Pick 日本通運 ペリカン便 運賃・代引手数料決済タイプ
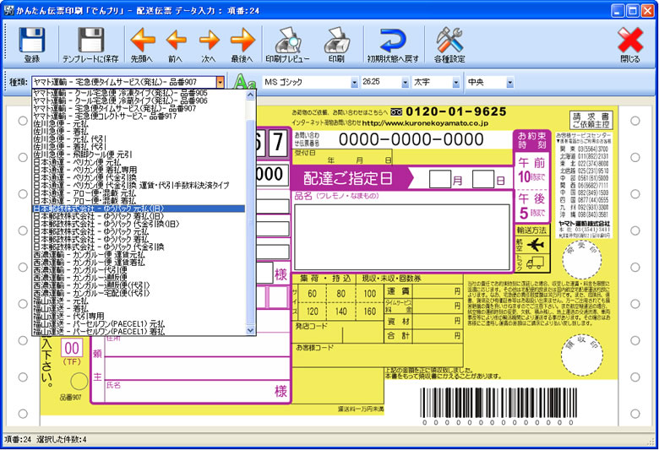The width and height of the screenshot is (659, 450). 139,185
